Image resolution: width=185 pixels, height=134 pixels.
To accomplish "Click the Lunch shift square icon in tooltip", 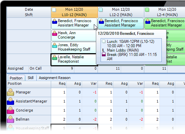I will [104, 42].
